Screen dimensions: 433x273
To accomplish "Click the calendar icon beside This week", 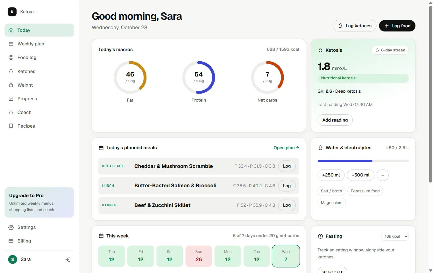I will point(101,236).
